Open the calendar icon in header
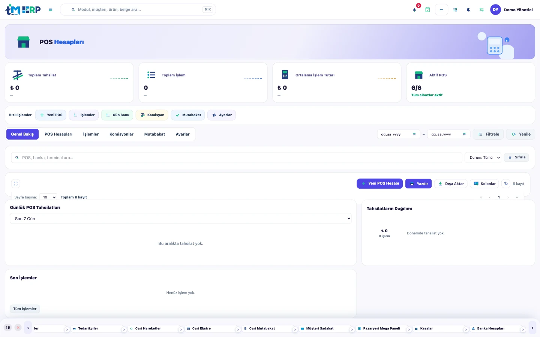The width and height of the screenshot is (540, 337). (427, 10)
